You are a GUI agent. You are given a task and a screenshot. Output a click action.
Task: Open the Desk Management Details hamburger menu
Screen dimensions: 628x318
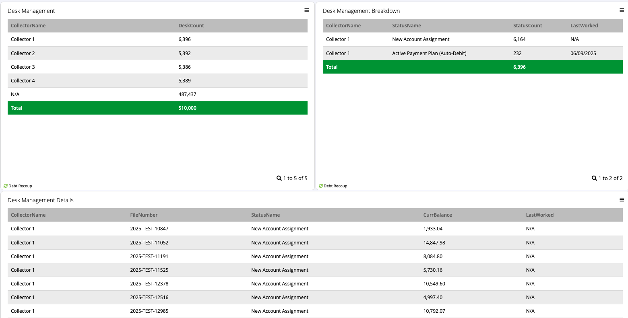[x=622, y=200]
